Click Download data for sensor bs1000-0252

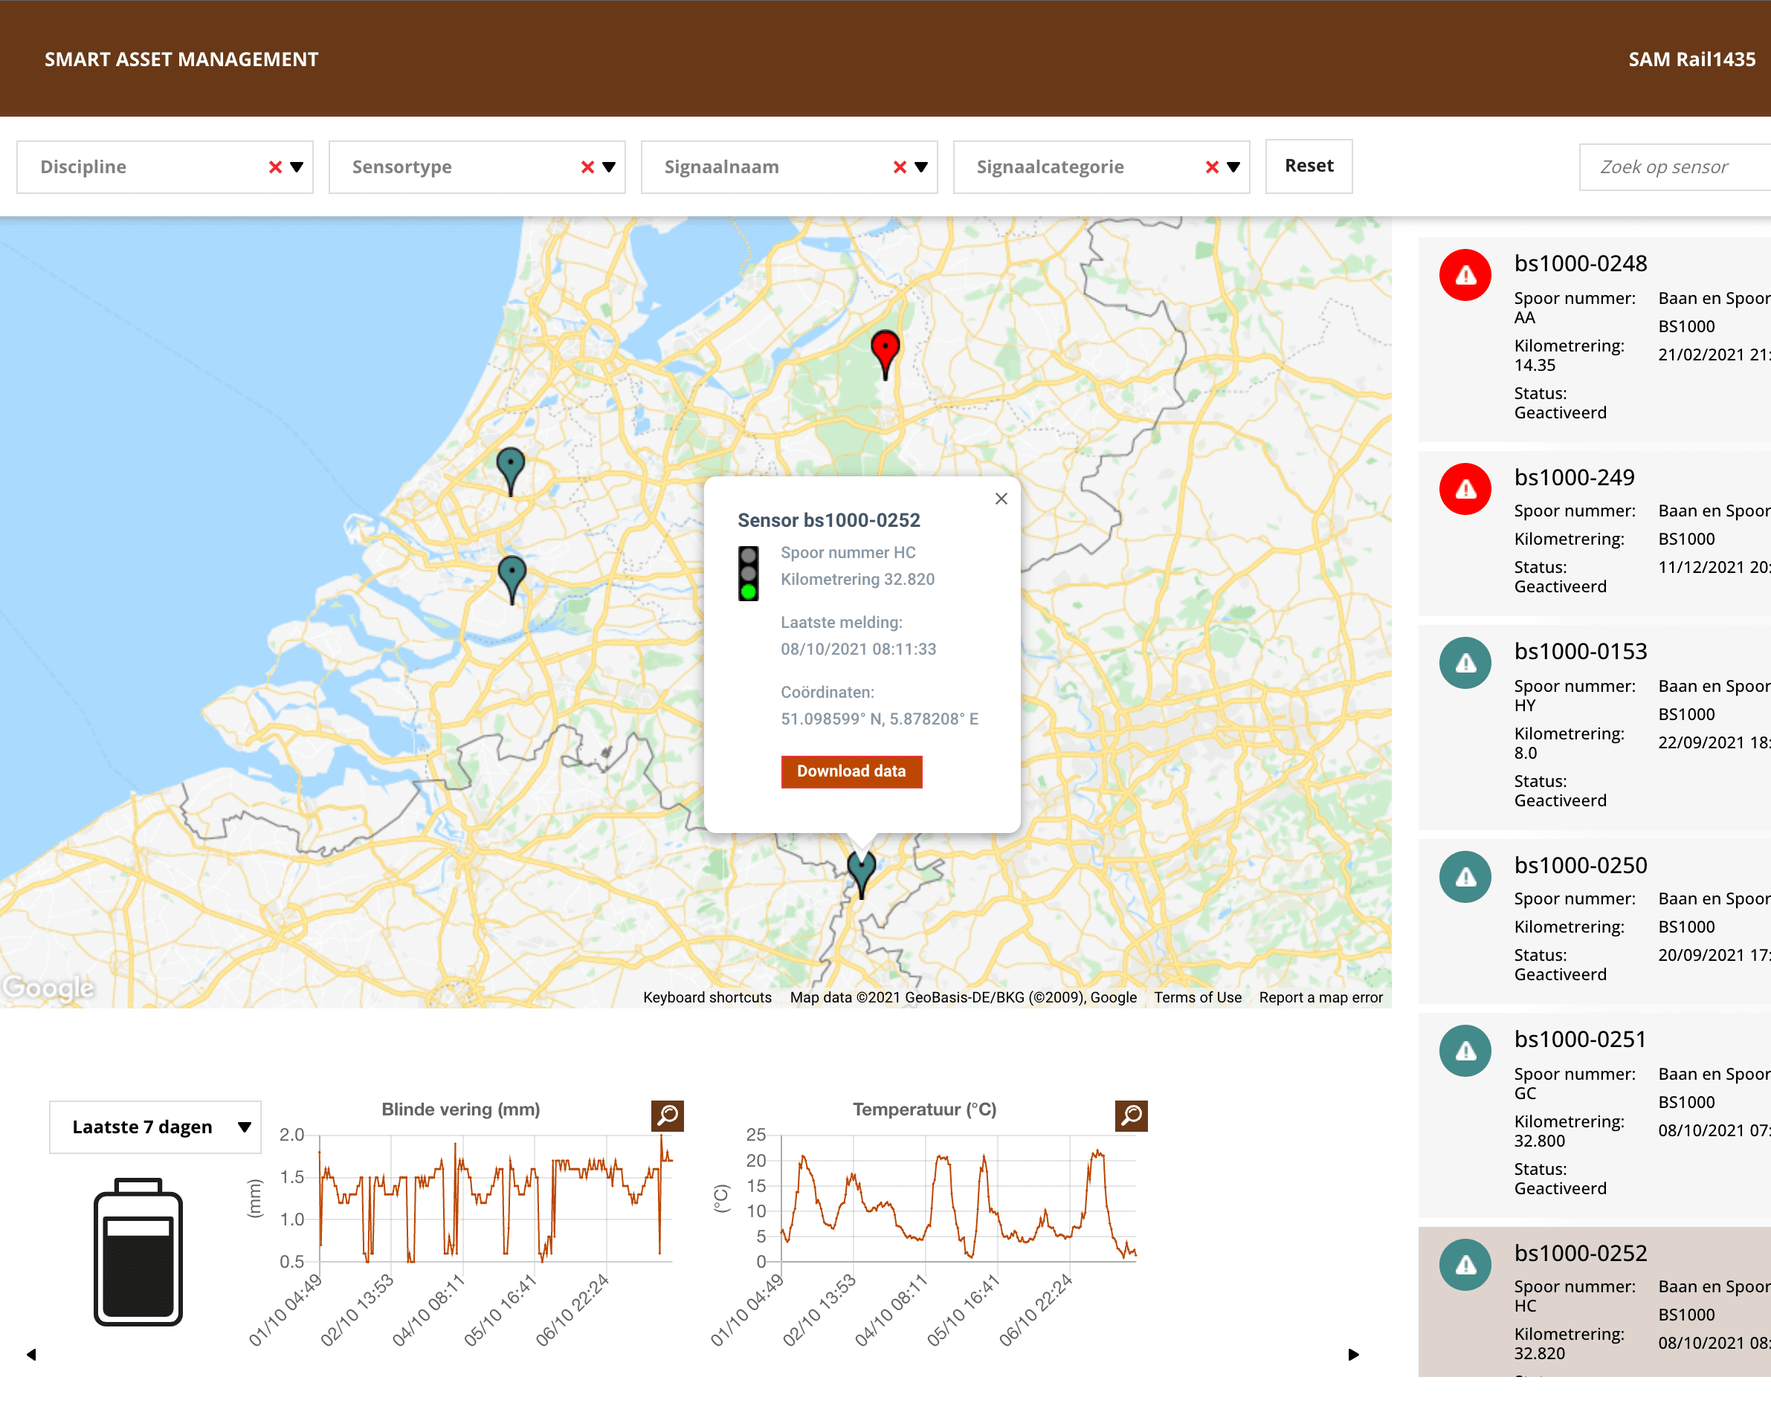[x=850, y=772]
